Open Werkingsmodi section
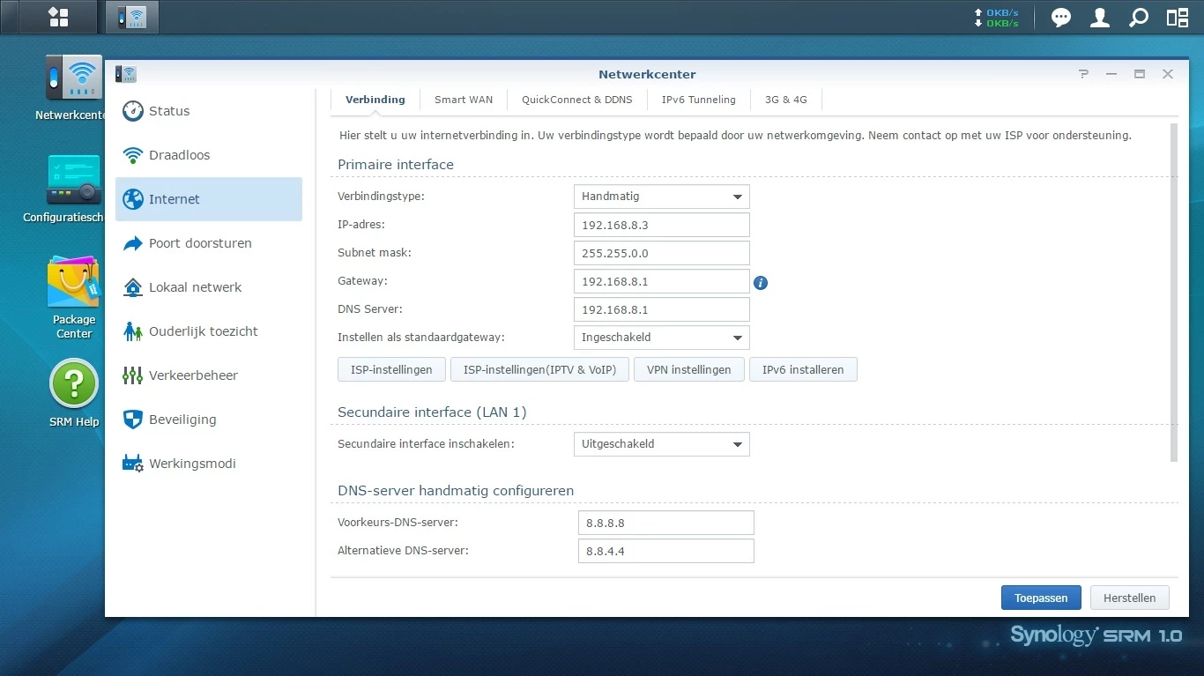Screen dimensions: 1204x676 click(209, 464)
